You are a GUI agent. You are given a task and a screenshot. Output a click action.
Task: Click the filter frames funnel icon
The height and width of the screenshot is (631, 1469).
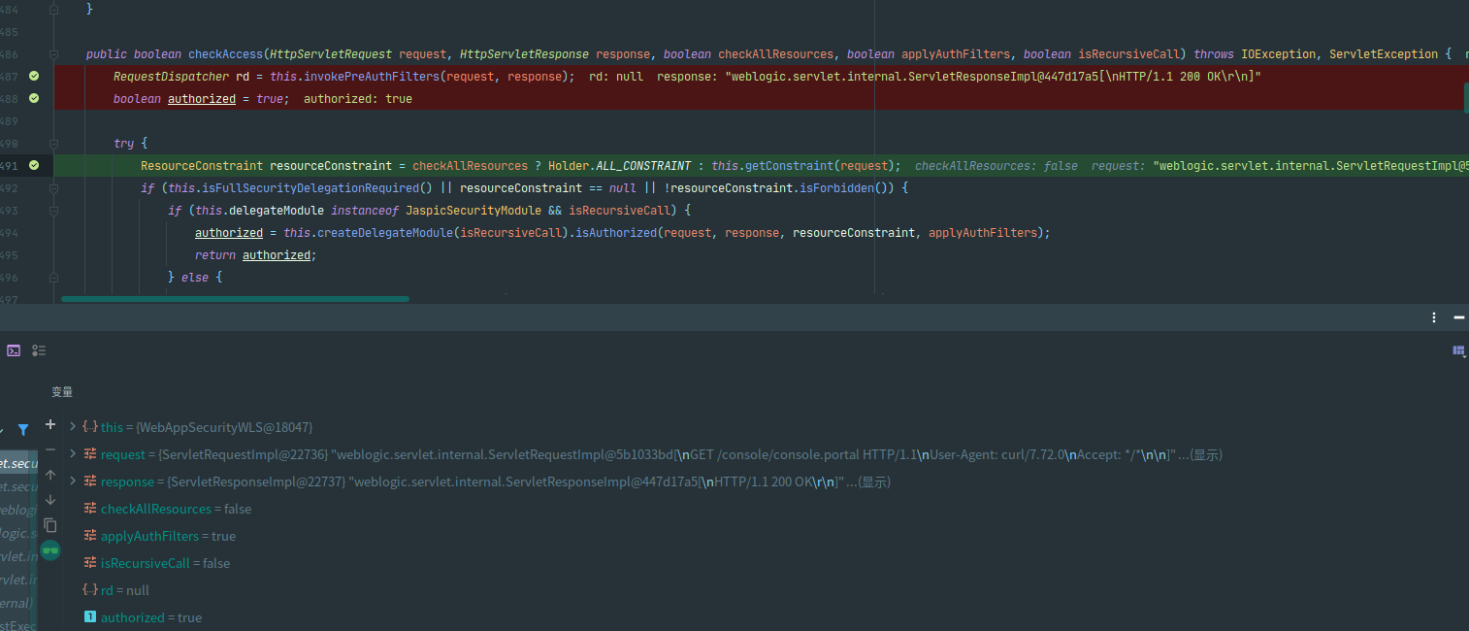[x=23, y=429]
